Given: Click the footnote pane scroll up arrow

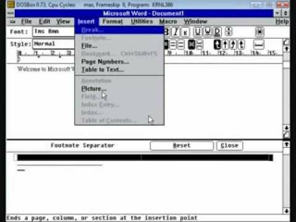Looking at the screenshot, I should tap(287, 144).
